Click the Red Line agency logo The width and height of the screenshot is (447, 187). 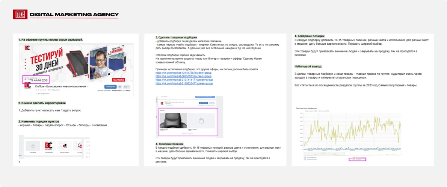pyautogui.click(x=20, y=14)
